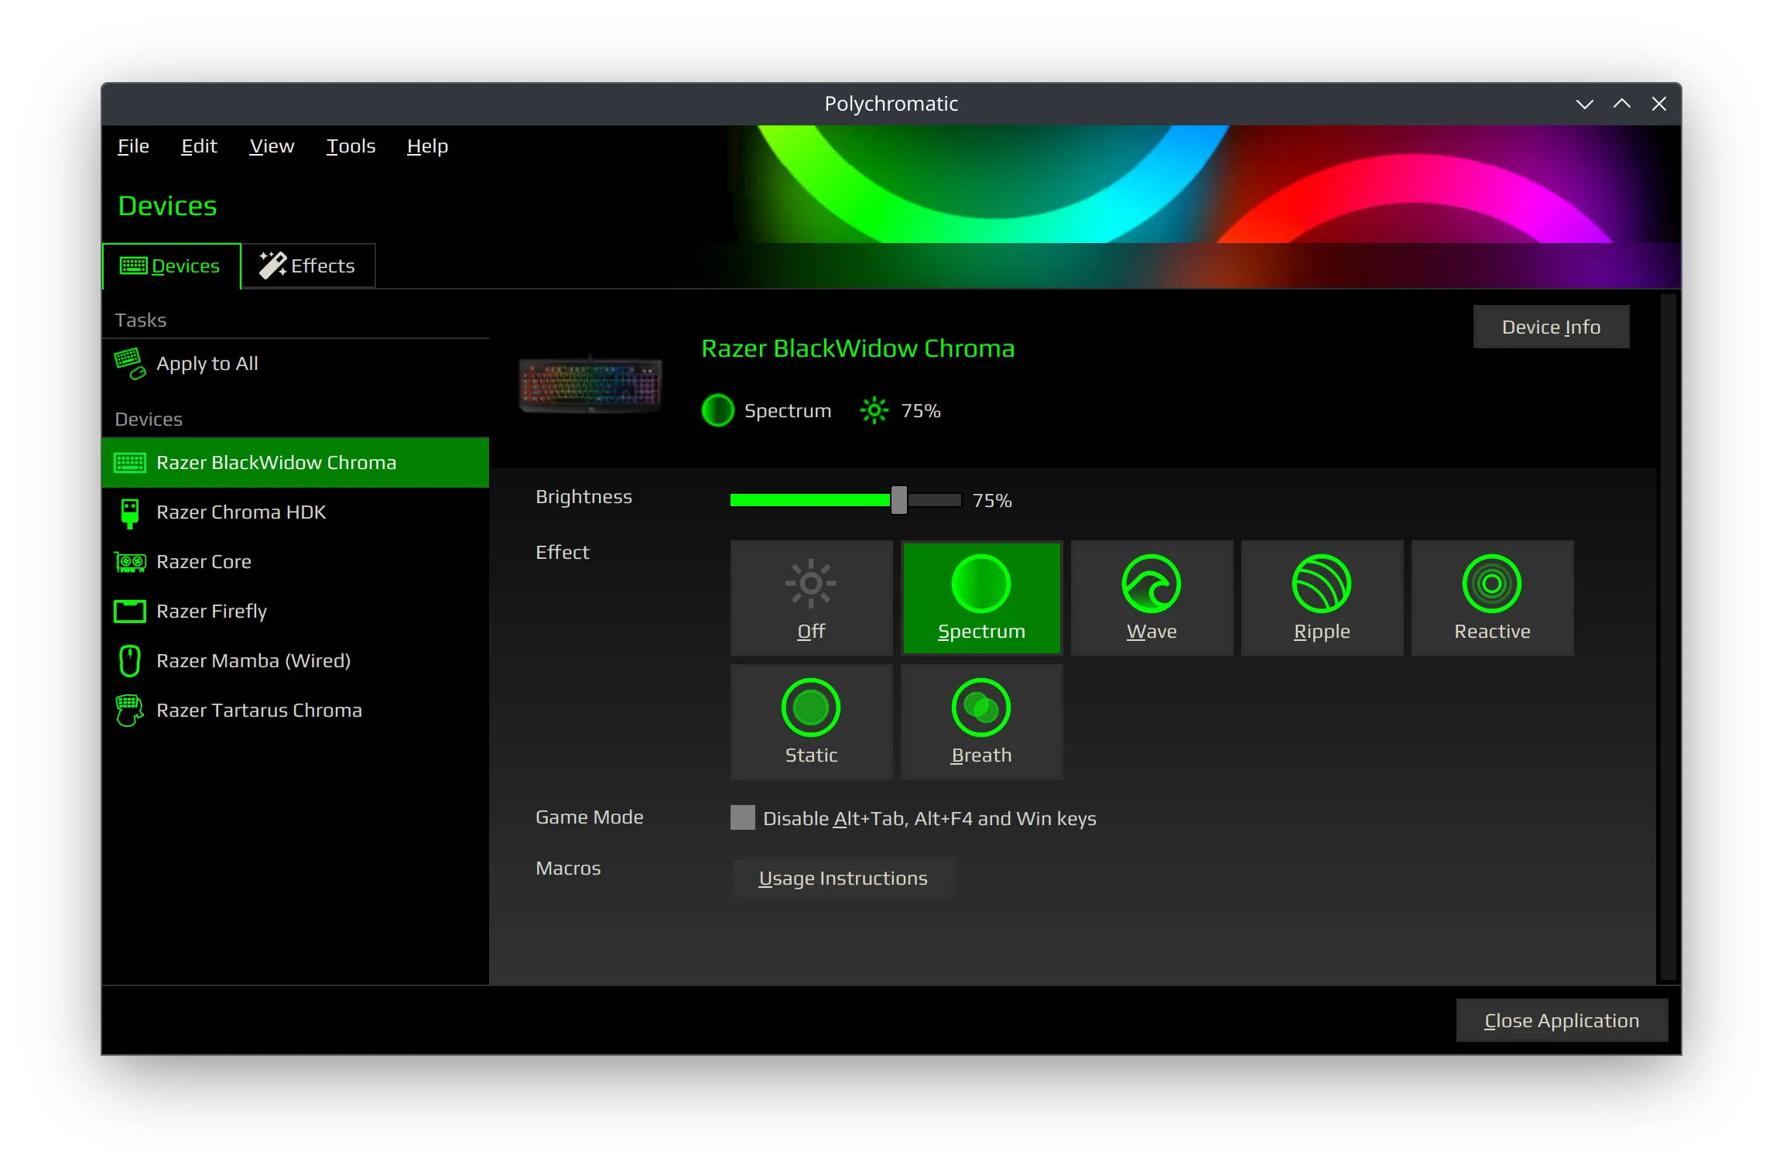Open the File menu
The height and width of the screenshot is (1175, 1783).
[x=133, y=146]
